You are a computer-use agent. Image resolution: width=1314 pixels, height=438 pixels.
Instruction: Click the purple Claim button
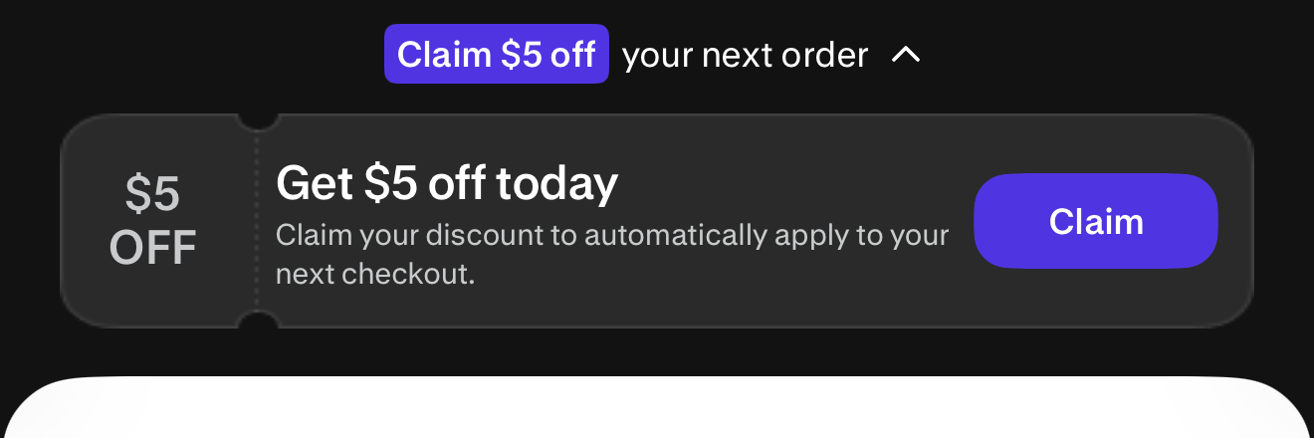[x=1095, y=221]
